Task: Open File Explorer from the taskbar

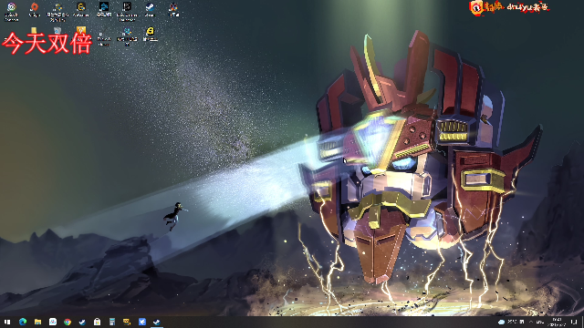Action: pos(37,322)
